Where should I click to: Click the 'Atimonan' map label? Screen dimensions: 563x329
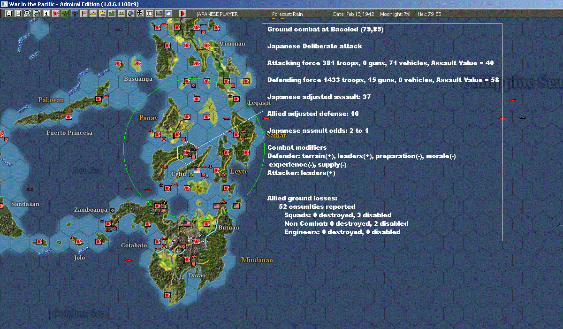tap(231, 44)
